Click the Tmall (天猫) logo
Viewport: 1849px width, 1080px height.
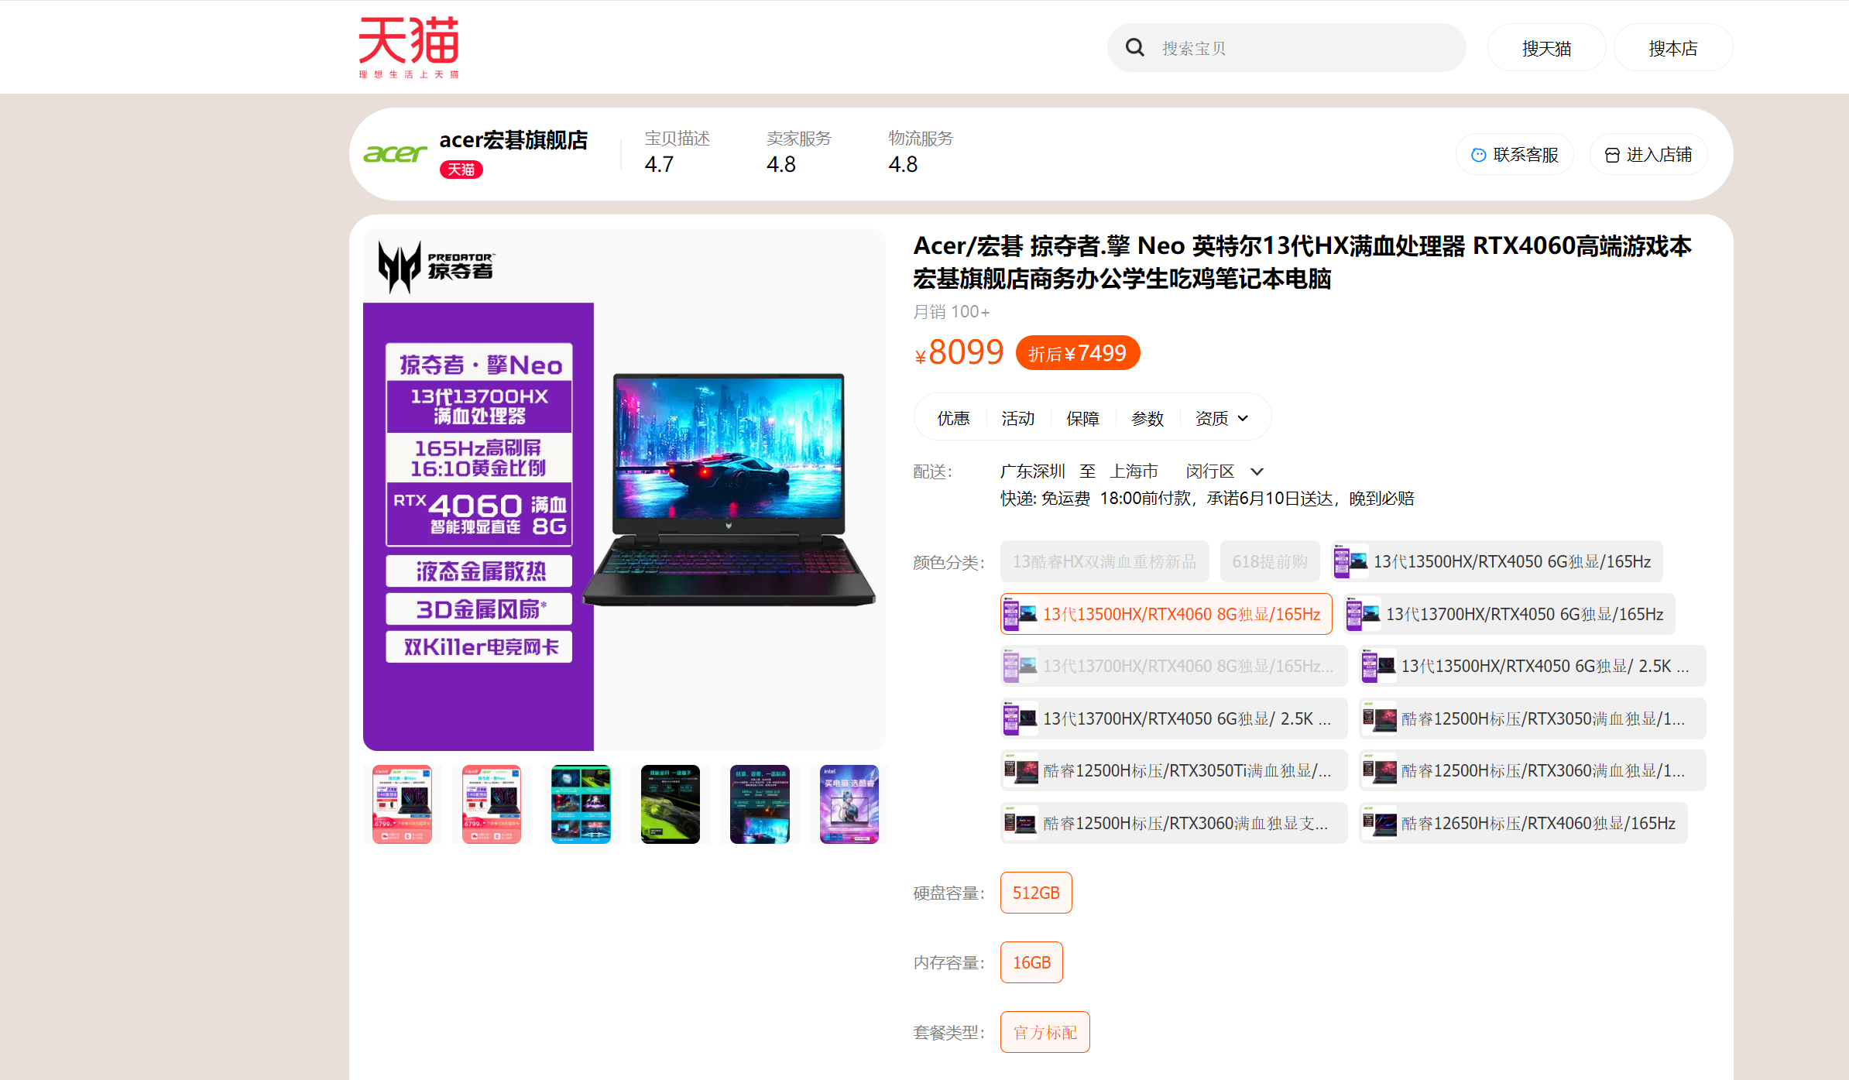pos(409,46)
